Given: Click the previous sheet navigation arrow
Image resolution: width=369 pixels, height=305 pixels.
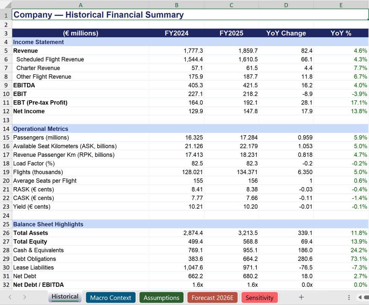Looking at the screenshot, I should coord(10,297).
